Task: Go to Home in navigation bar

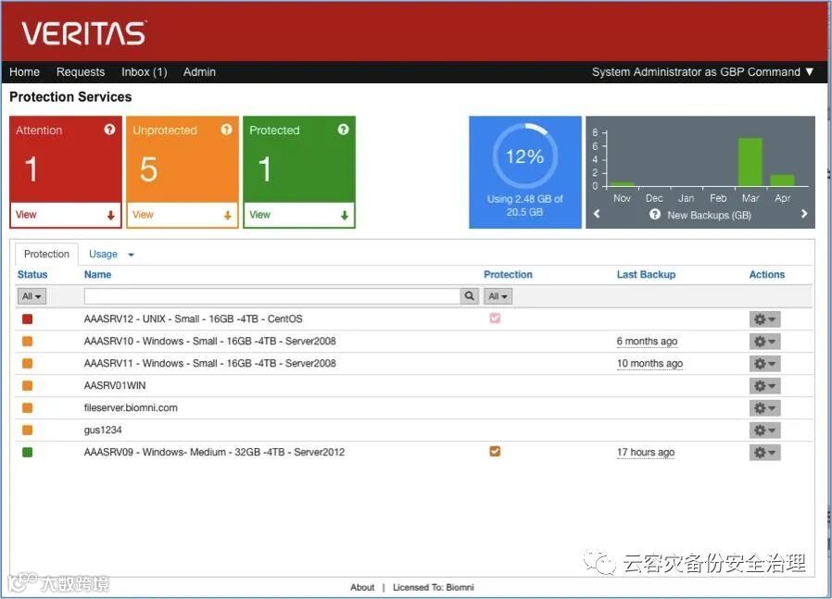Action: pos(24,72)
